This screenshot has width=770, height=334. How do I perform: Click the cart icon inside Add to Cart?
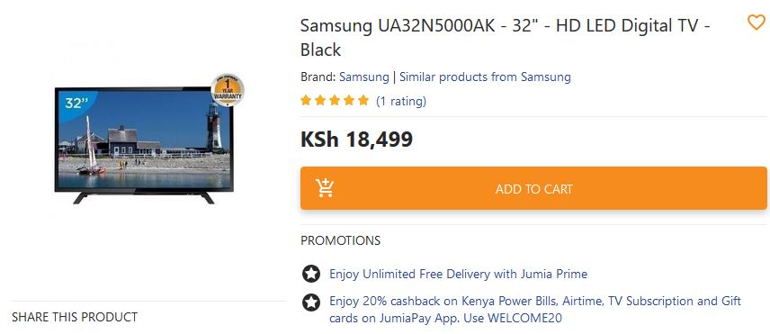pyautogui.click(x=325, y=188)
